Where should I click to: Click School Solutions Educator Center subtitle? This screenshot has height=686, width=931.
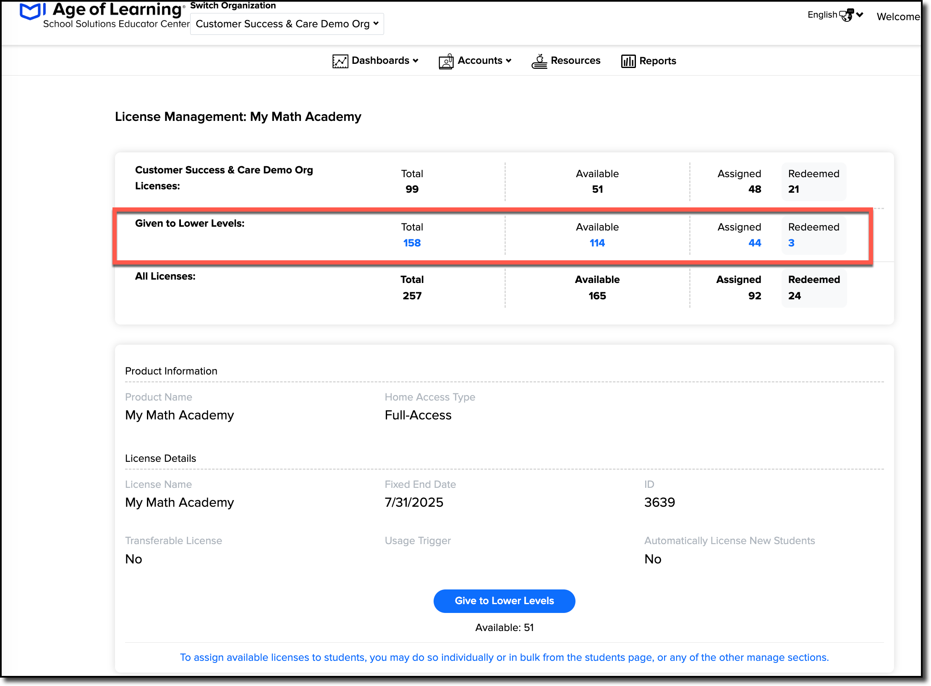(116, 24)
